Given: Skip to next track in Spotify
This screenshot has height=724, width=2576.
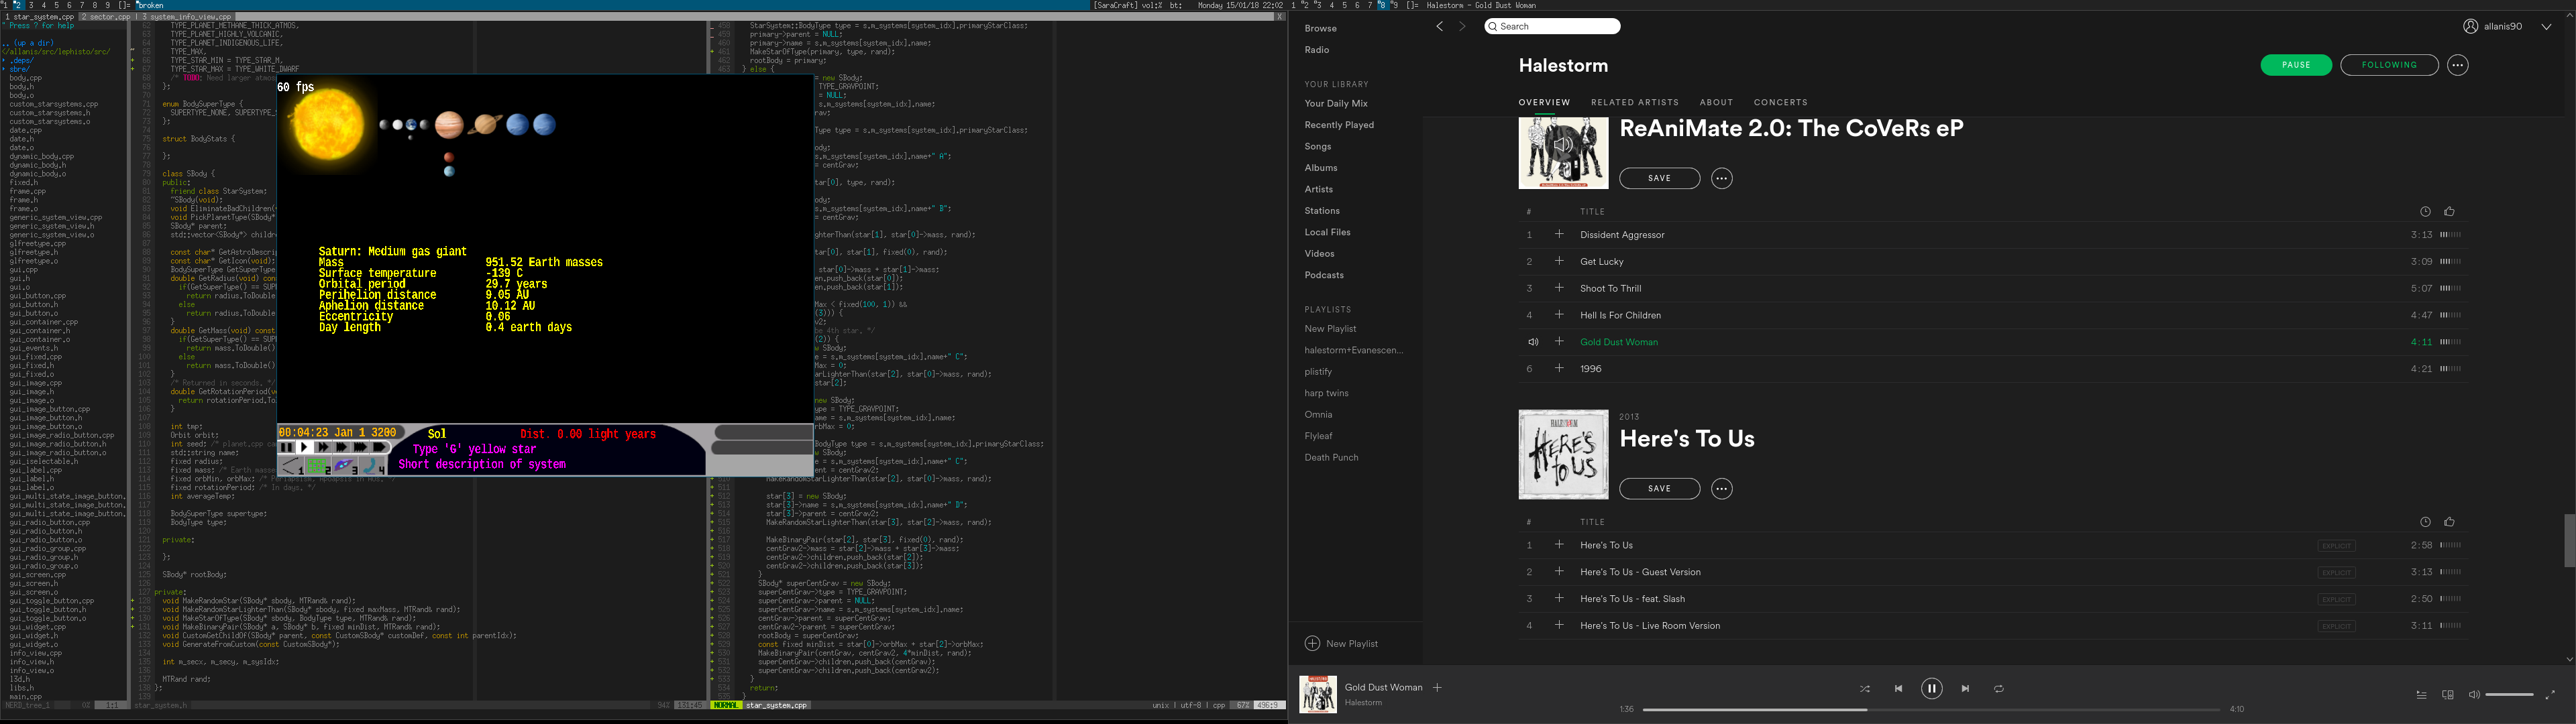Looking at the screenshot, I should [1965, 689].
